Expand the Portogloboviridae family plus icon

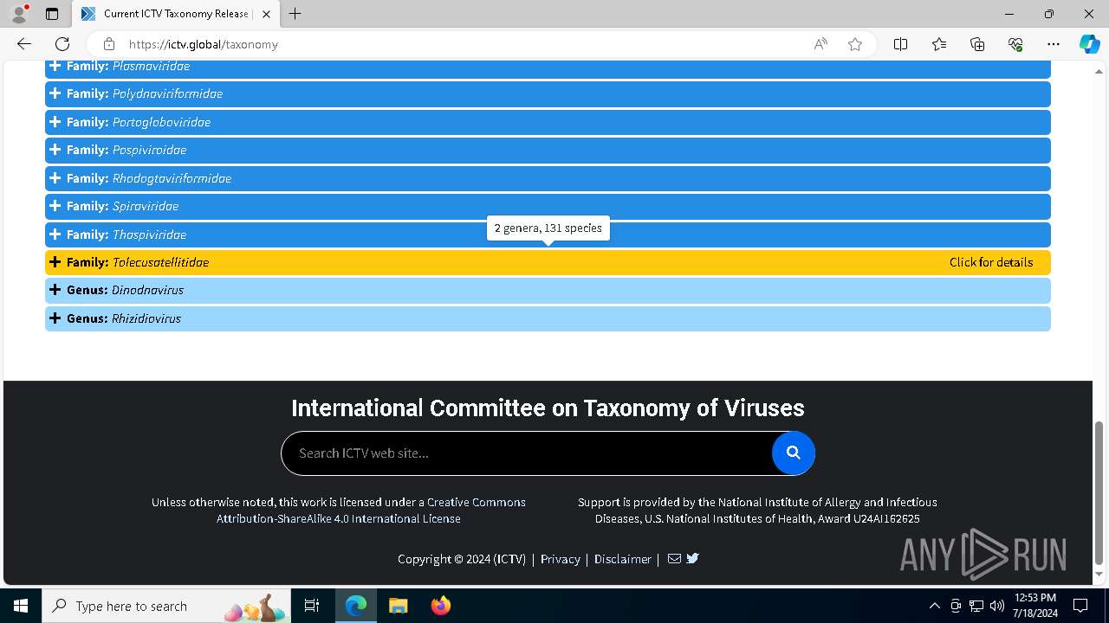[x=55, y=122]
